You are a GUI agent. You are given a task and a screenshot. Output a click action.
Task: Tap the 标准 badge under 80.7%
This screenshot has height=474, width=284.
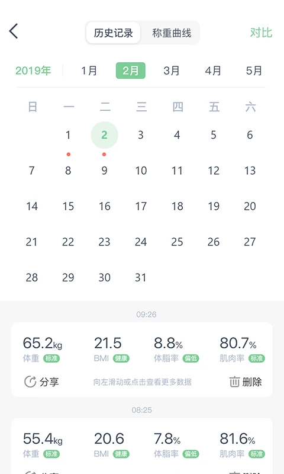point(257,358)
